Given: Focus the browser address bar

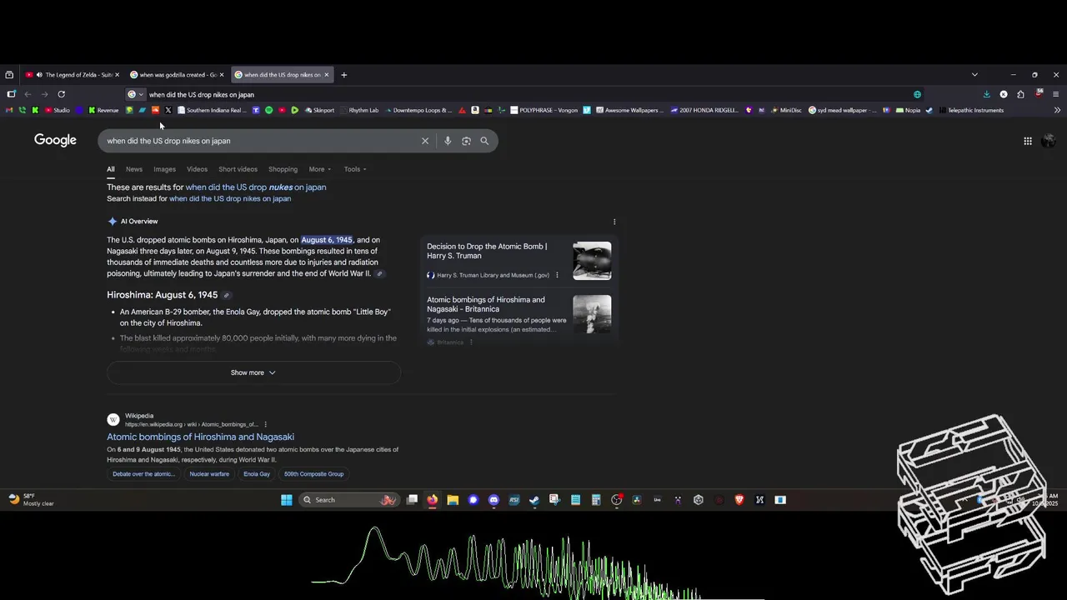Looking at the screenshot, I should 525,94.
